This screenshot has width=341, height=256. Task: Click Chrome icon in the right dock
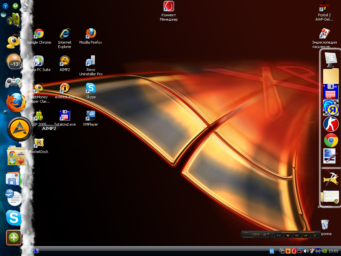(331, 140)
